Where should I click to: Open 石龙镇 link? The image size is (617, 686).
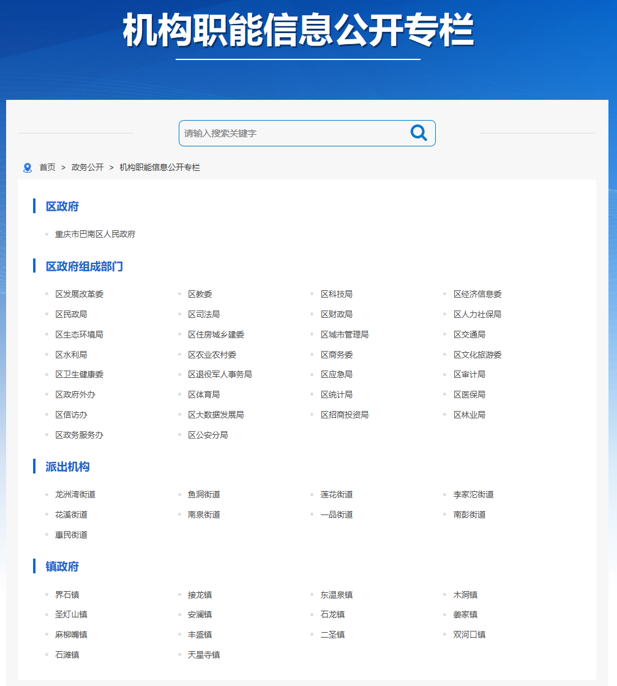coord(332,614)
